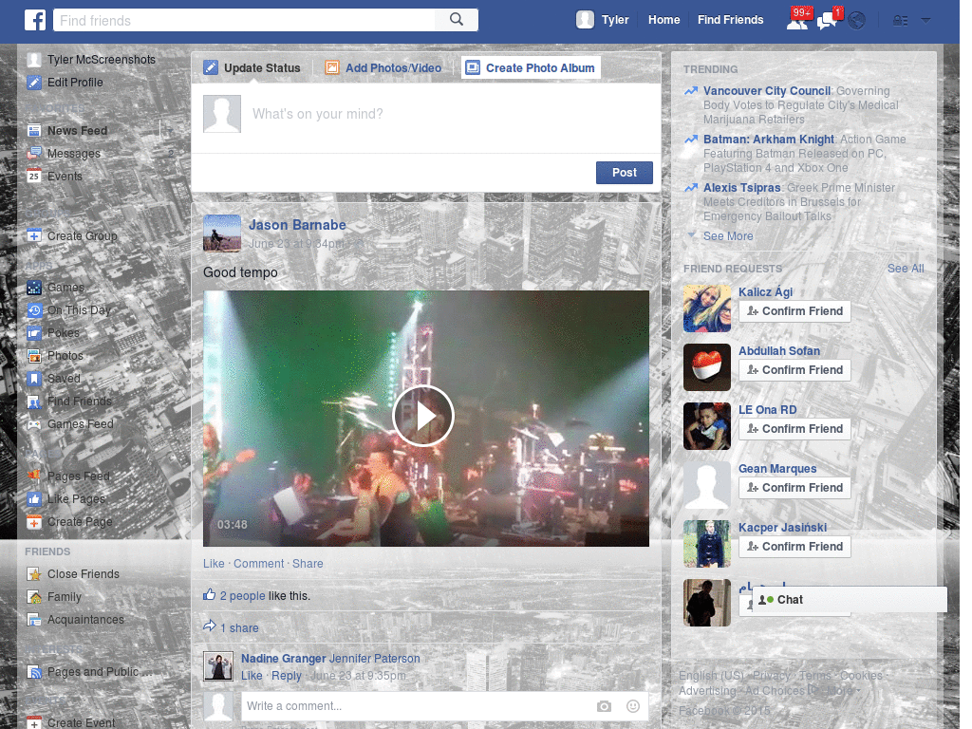Click the Messages sidebar icon

tap(34, 153)
